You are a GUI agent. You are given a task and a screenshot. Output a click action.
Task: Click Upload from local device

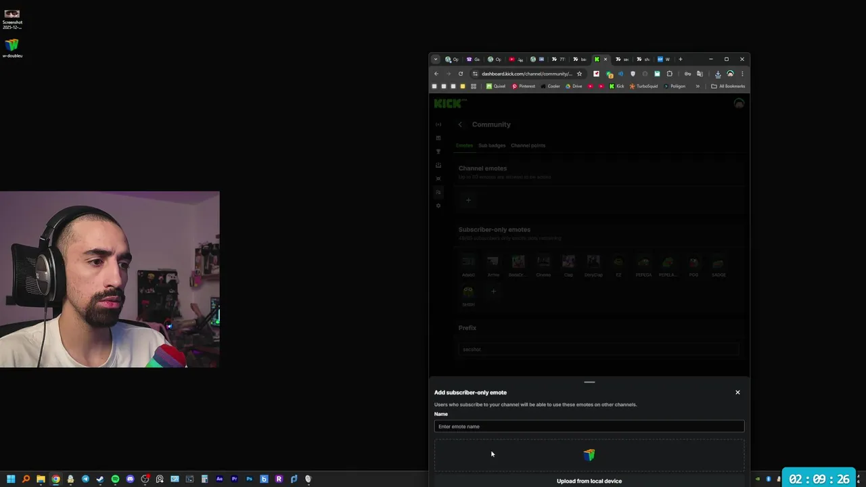tap(589, 481)
